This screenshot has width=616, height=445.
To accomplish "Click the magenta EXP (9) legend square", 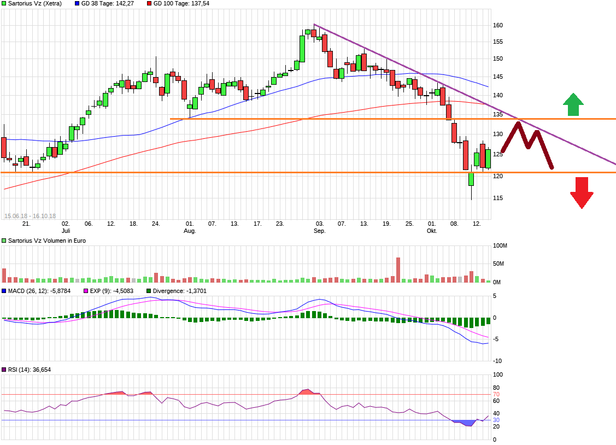I will [85, 291].
